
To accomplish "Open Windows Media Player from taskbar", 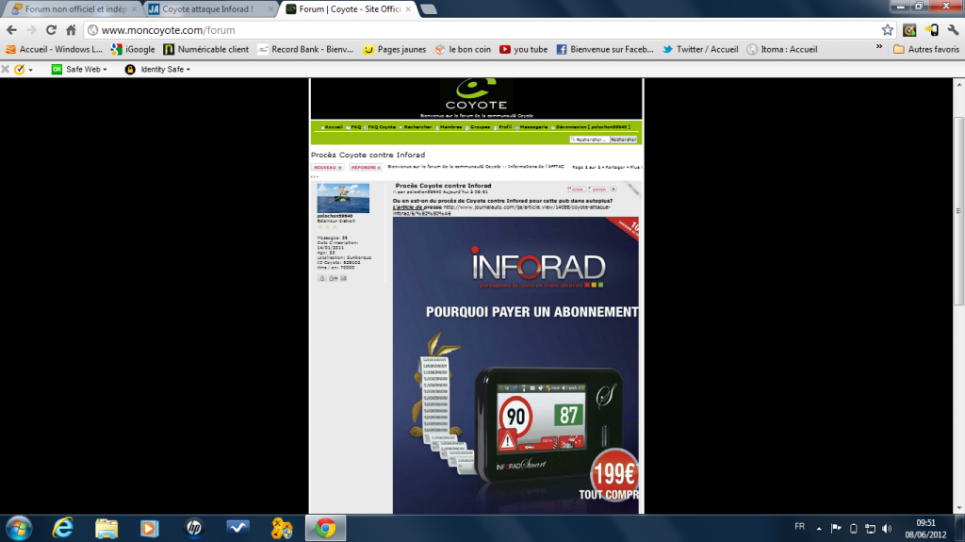I will 150,528.
